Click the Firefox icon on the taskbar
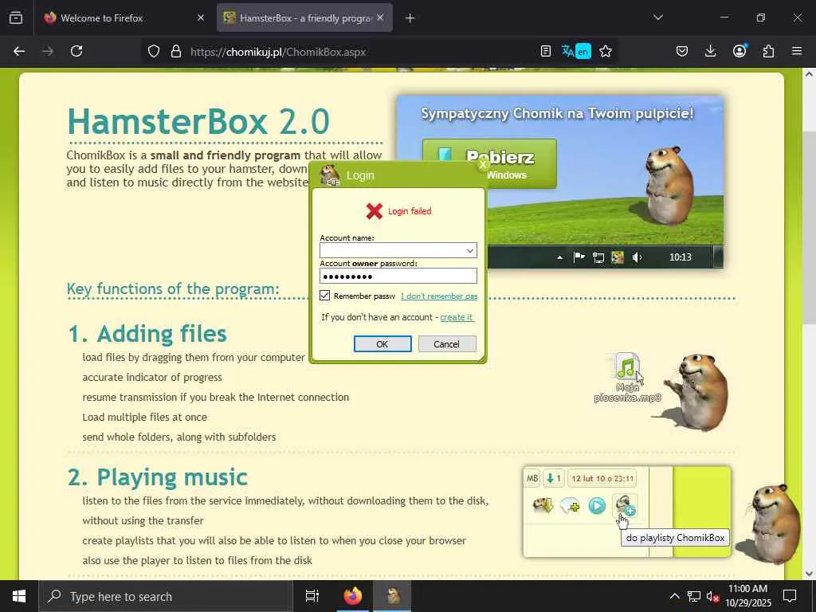The image size is (816, 612). tap(352, 596)
